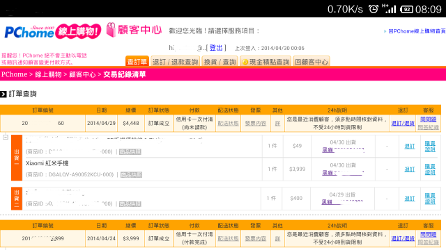
Task: Open the 查訂單 tab
Action: (x=137, y=62)
